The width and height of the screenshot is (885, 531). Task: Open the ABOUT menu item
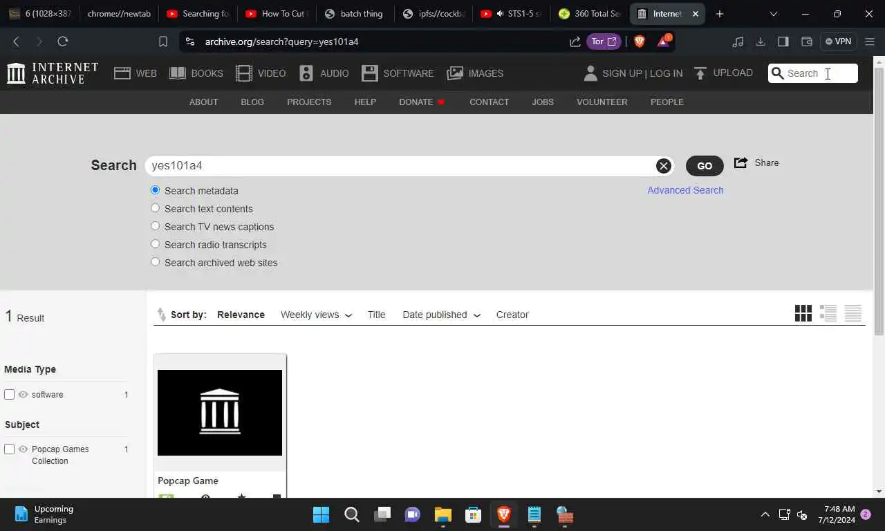point(203,102)
